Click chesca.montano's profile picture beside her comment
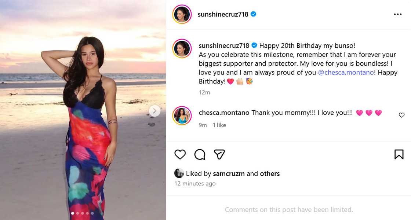 [x=182, y=115]
